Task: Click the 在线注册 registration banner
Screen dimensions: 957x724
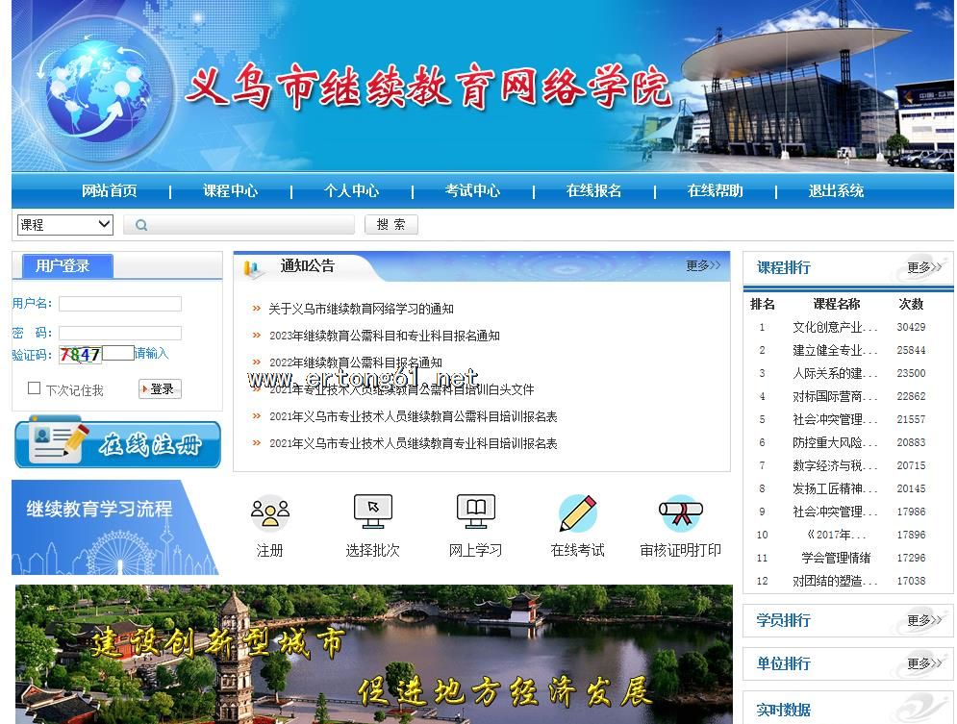Action: (x=117, y=442)
